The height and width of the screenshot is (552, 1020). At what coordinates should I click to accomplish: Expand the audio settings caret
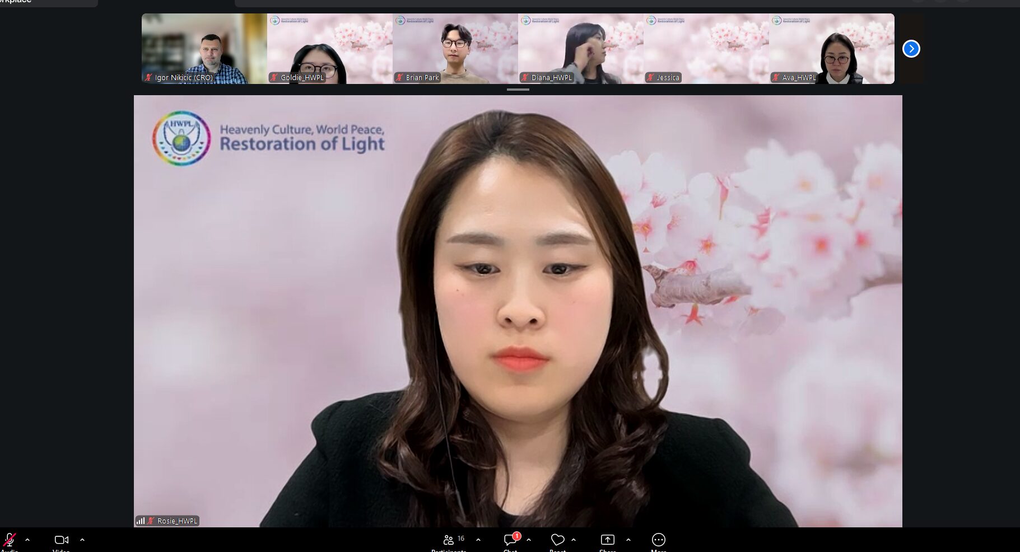pyautogui.click(x=27, y=540)
